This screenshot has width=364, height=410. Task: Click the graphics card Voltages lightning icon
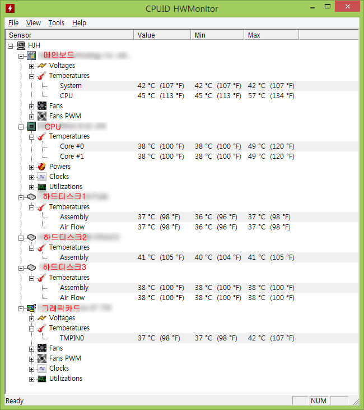(x=42, y=318)
